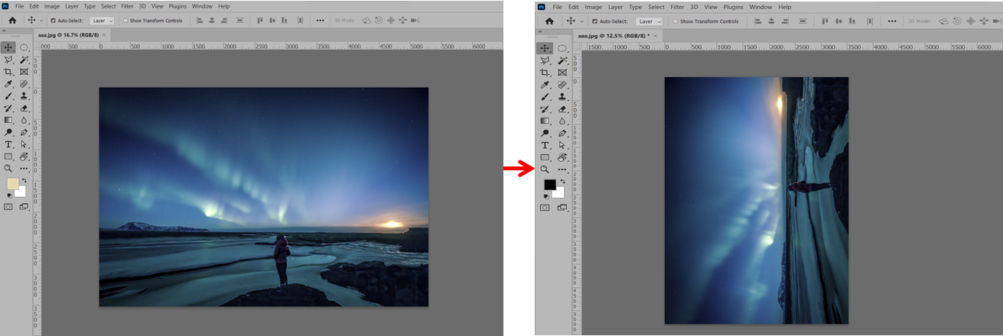
Task: Close the aaa.jpg @ 16.7% document tab
Action: 104,35
